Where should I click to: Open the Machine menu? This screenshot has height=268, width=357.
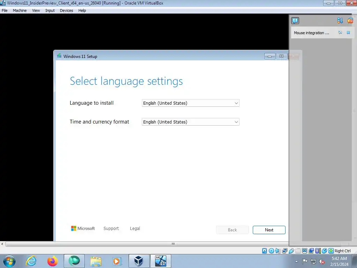[x=20, y=10]
